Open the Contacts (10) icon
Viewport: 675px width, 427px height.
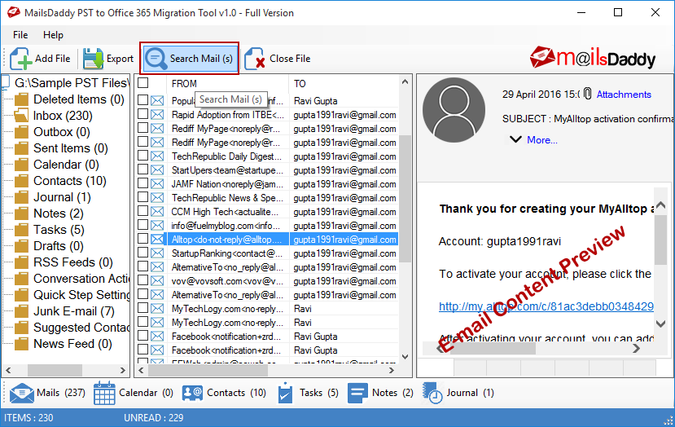pyautogui.click(x=192, y=393)
